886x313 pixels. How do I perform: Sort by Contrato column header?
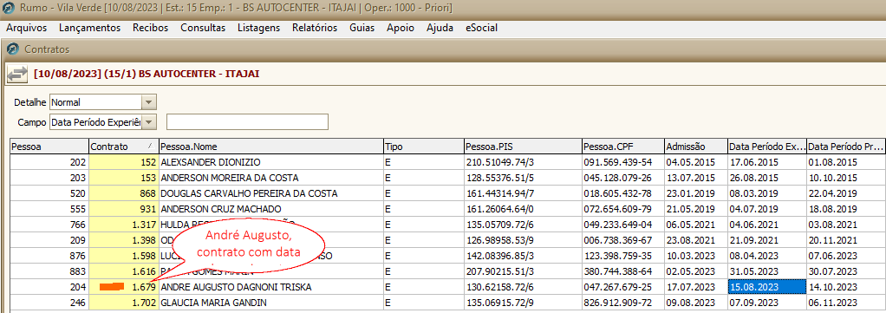click(124, 147)
